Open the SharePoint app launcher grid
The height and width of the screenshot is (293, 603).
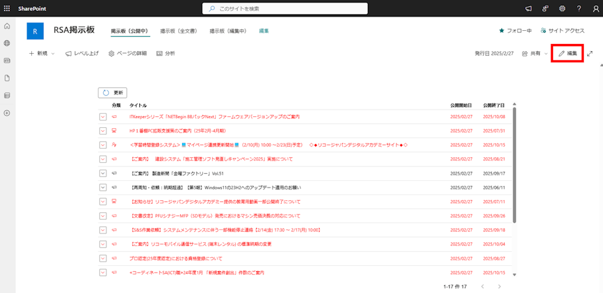click(7, 8)
